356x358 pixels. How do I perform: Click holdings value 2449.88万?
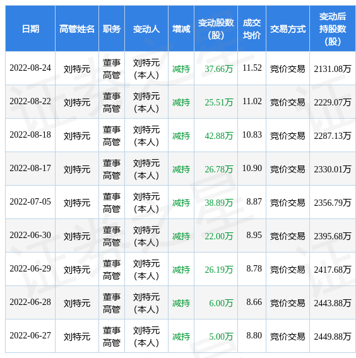click(333, 337)
